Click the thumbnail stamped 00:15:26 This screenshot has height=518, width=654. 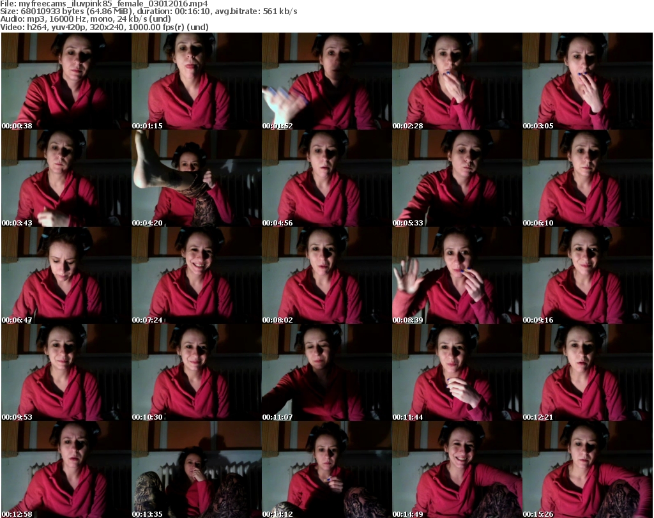click(588, 469)
